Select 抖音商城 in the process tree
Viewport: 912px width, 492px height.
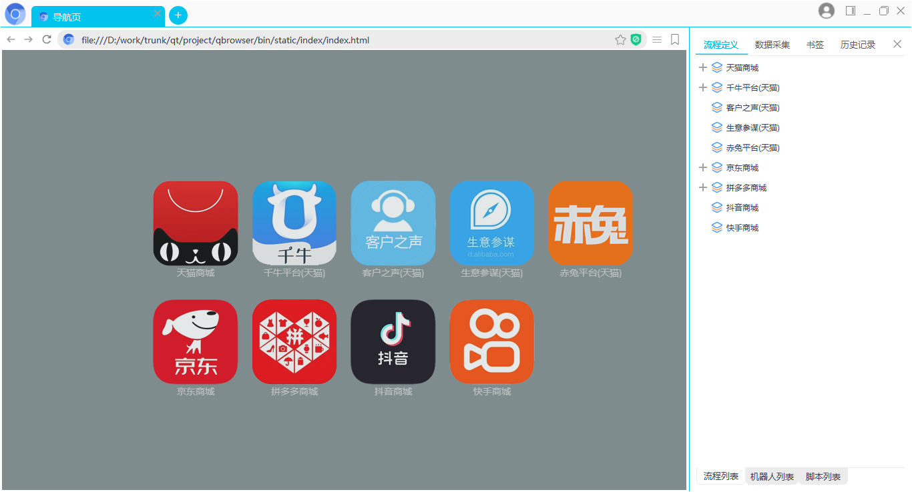pyautogui.click(x=742, y=208)
